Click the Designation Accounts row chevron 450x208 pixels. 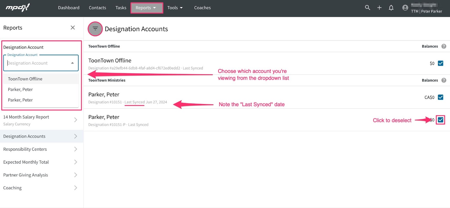pos(75,136)
